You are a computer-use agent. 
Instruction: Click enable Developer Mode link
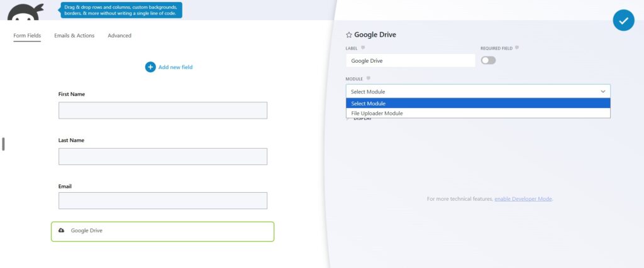tap(523, 199)
